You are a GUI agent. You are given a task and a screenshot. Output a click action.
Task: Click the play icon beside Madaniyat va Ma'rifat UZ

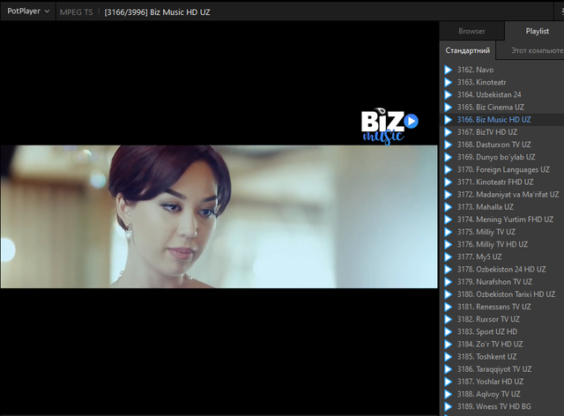click(448, 195)
